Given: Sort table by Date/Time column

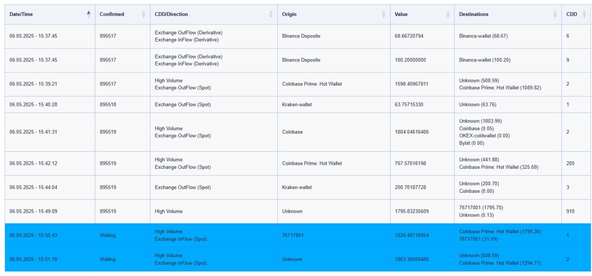Looking at the screenshot, I should point(89,14).
